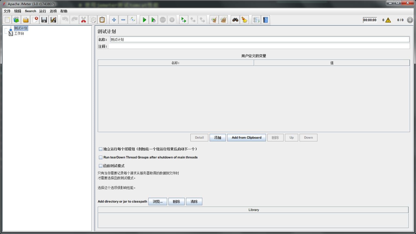The image size is (416, 234).
Task: Click Start no pauses icon
Action: [153, 20]
